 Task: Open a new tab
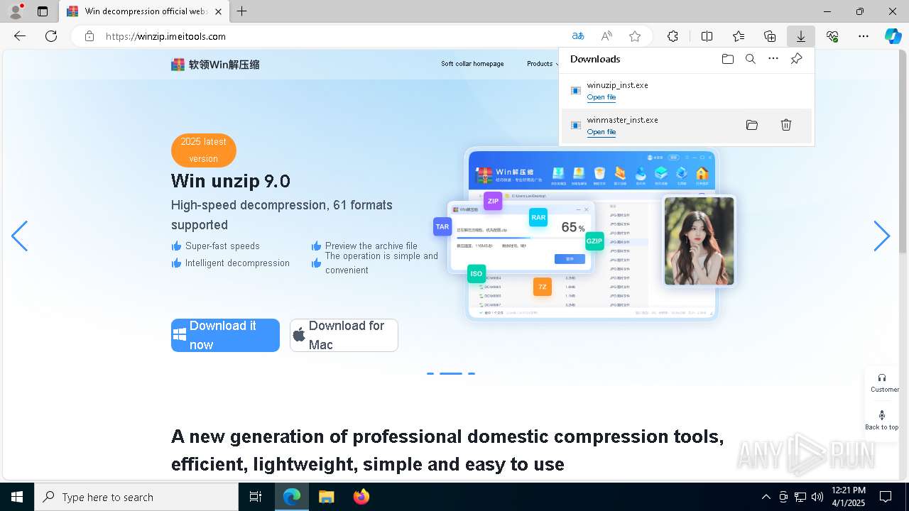click(242, 11)
